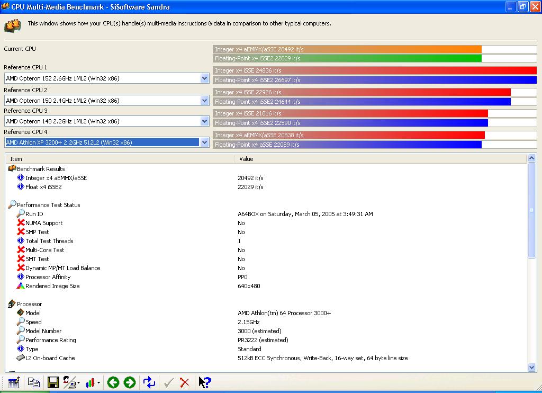Image resolution: width=542 pixels, height=393 pixels.
Task: Click the Model Number value "3000 (estimated)"
Action: 259,331
